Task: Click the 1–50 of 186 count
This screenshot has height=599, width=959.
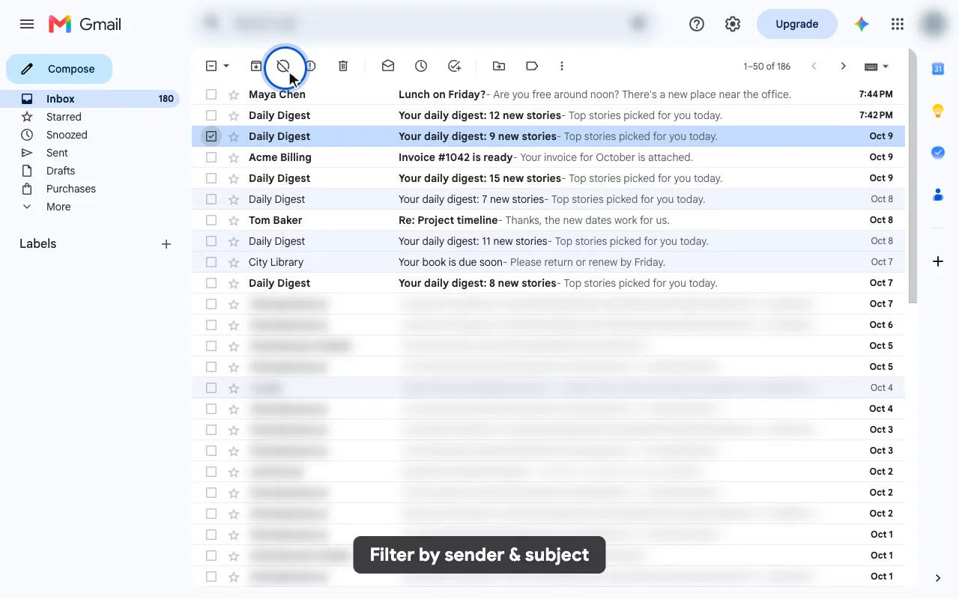Action: [767, 66]
